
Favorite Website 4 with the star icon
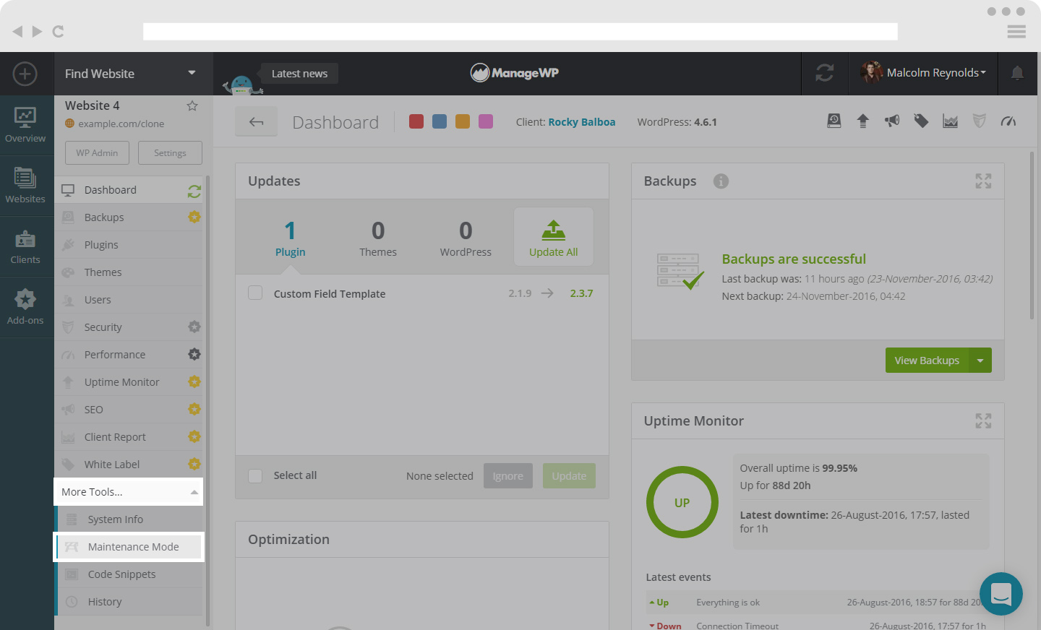(192, 105)
